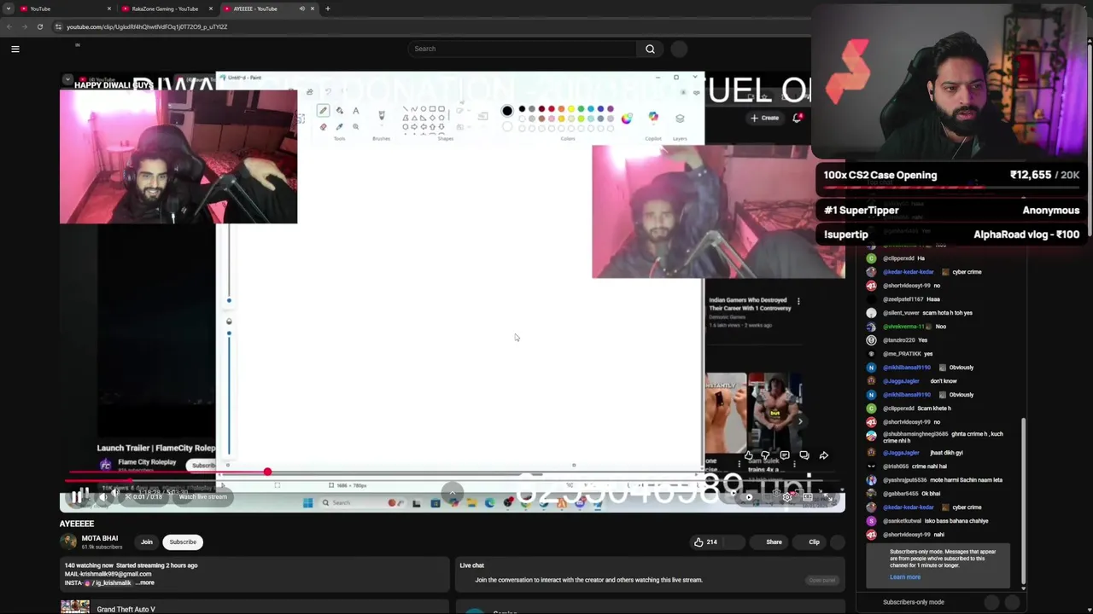Seek using the red video progress handle
Image resolution: width=1093 pixels, height=614 pixels.
click(267, 472)
